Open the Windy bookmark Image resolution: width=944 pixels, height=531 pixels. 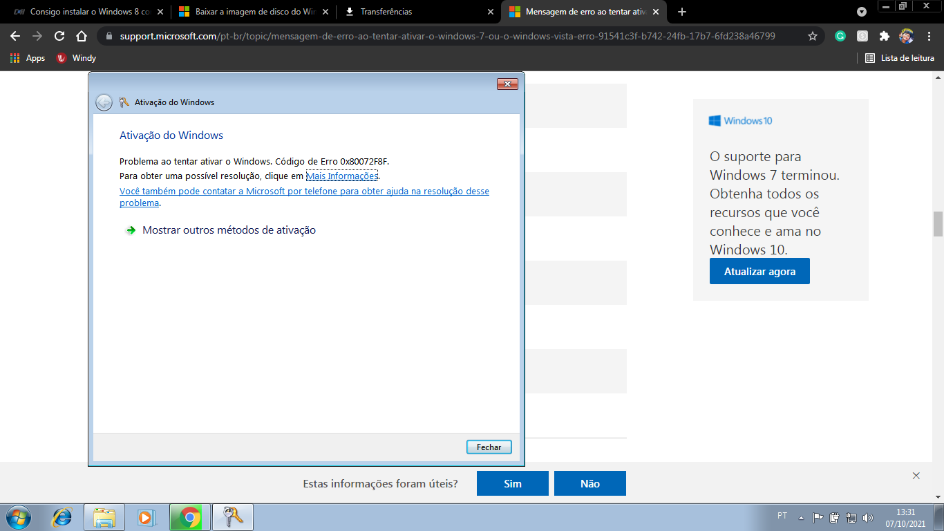tap(76, 58)
